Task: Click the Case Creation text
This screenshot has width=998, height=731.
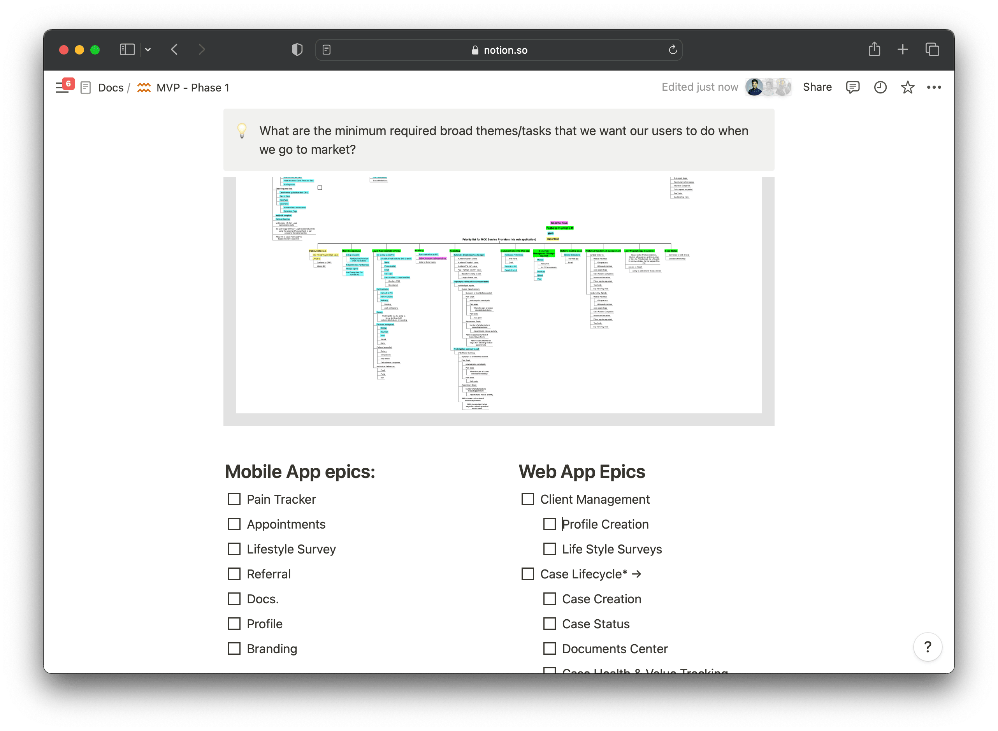Action: [601, 599]
